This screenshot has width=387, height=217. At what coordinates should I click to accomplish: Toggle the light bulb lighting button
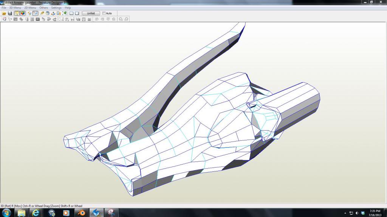17,13
